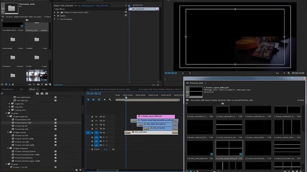Click the new item icon in Project panel
The image size is (307, 172).
tap(50, 85)
